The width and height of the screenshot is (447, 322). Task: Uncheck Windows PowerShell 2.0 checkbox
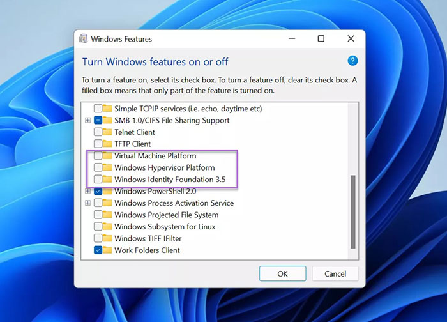98,191
